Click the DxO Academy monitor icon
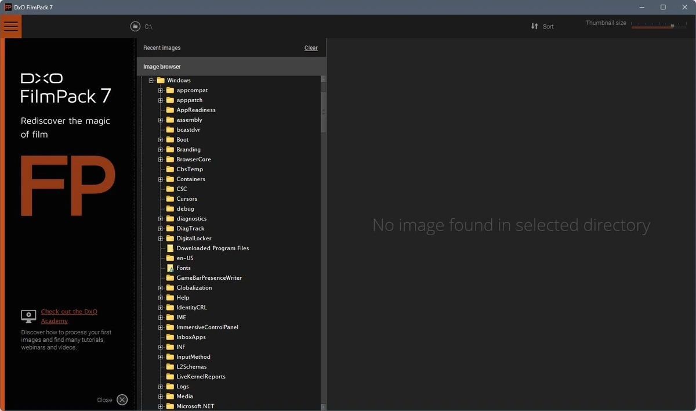The image size is (696, 411). [x=28, y=316]
